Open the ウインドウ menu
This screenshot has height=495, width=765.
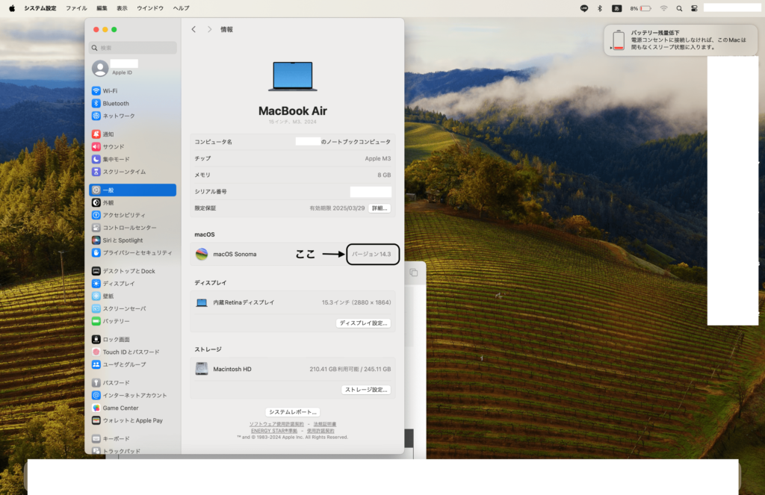(150, 8)
